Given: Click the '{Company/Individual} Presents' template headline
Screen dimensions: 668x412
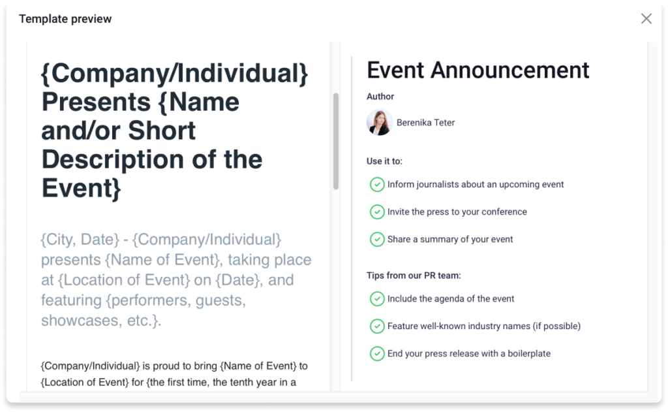Looking at the screenshot, I should pos(174,131).
